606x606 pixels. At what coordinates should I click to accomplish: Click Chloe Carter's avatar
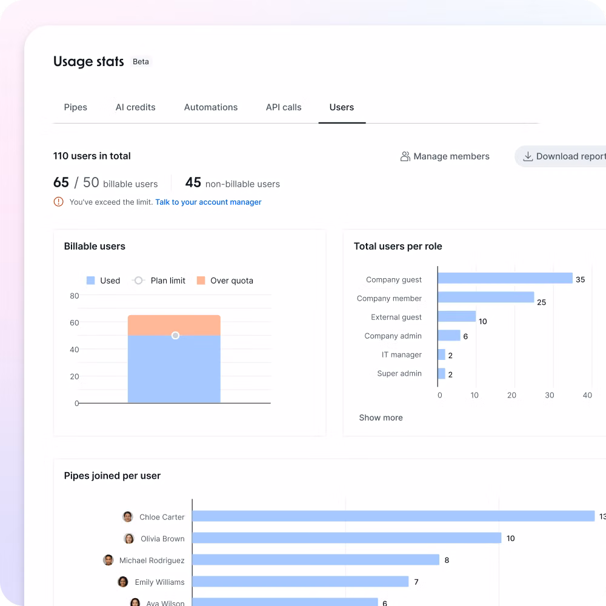pyautogui.click(x=128, y=517)
